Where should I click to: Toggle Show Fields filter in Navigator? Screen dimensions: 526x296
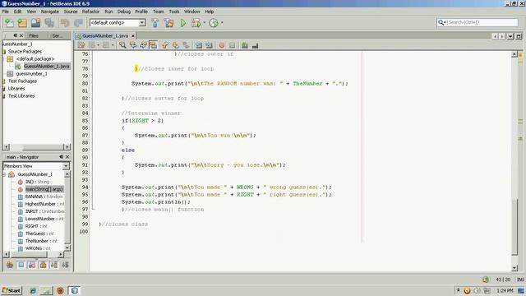(x=21, y=265)
